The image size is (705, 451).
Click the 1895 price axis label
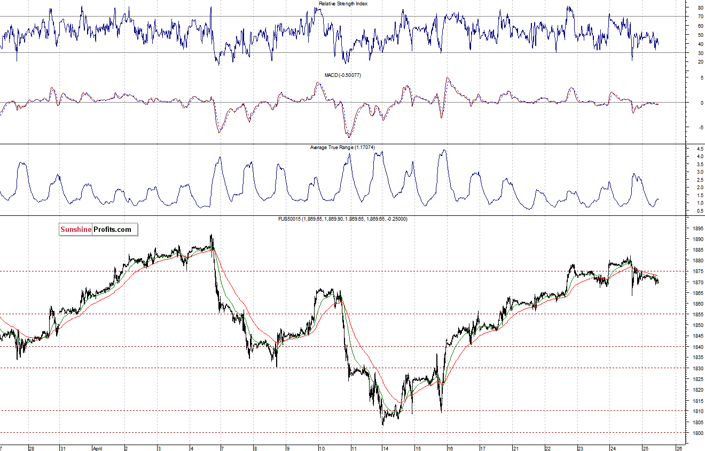697,229
